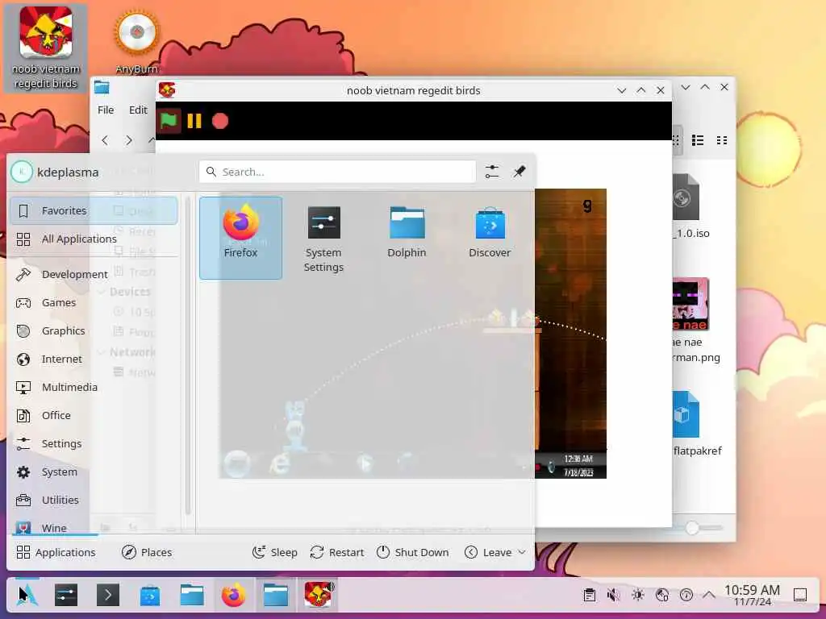Open the Graphics category

94,331
